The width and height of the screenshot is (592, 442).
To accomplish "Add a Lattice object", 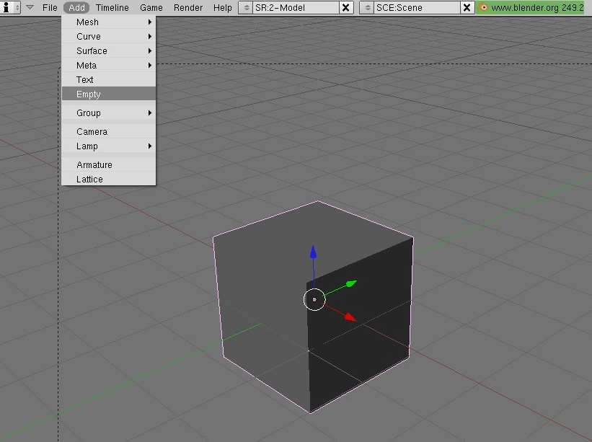I will click(x=109, y=179).
